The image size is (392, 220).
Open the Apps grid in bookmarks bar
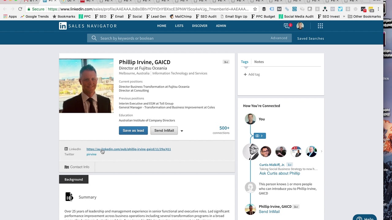tap(10, 16)
